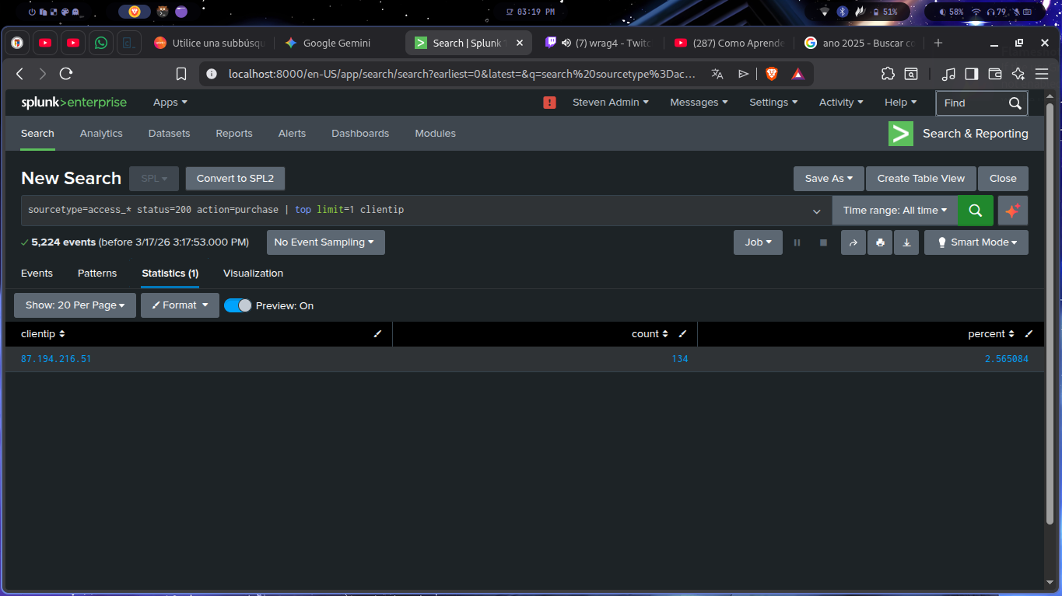Run the search with the green magnifier button
This screenshot has width=1062, height=596.
pos(975,211)
